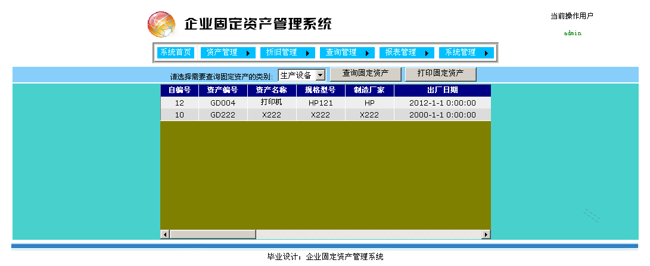Viewport: 650px width, 266px height.
Task: Click the 当前操作用户 label
Action: (x=572, y=16)
